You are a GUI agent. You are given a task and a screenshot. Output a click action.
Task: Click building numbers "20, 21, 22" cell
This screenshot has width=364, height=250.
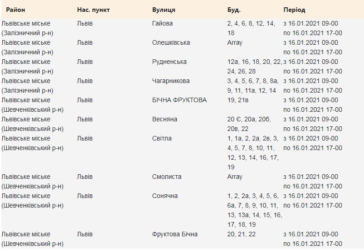coord(241,234)
